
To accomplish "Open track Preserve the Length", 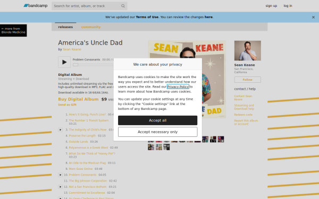I will pyautogui.click(x=82, y=136).
